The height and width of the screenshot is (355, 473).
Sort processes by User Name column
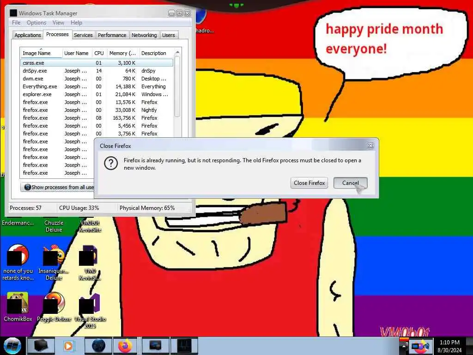coord(77,53)
